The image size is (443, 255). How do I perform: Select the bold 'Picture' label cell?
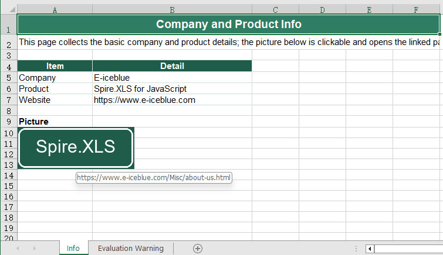[55, 122]
